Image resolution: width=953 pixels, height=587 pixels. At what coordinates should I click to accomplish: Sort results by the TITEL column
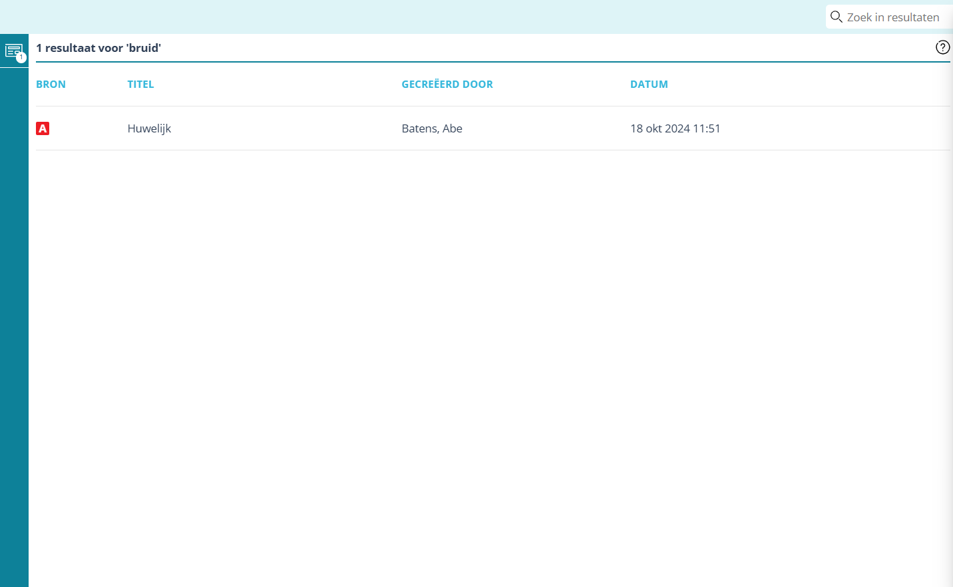(x=140, y=85)
